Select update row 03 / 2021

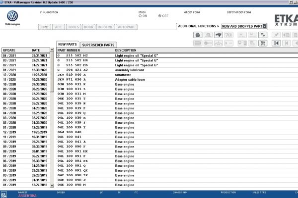click(x=26, y=60)
